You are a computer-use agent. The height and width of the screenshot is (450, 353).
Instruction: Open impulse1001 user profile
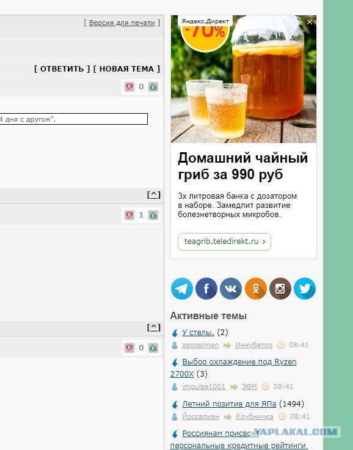(203, 386)
